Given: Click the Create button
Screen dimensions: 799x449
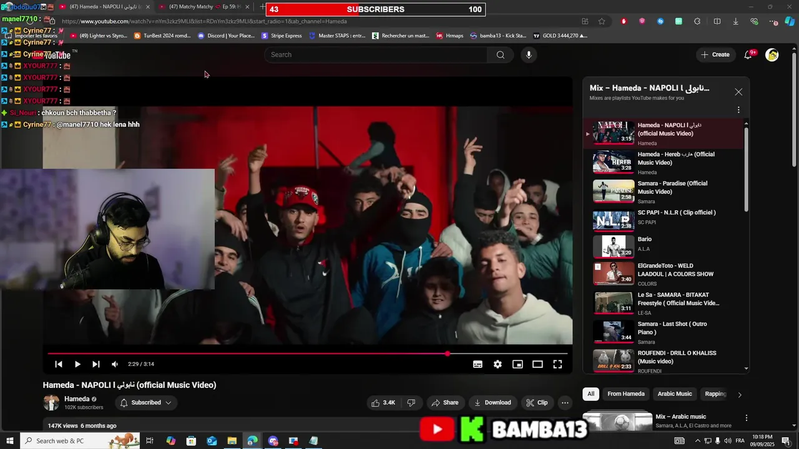Looking at the screenshot, I should pos(715,55).
